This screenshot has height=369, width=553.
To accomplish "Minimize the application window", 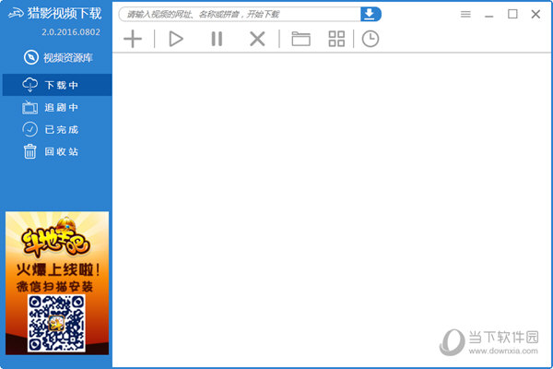I will [488, 15].
